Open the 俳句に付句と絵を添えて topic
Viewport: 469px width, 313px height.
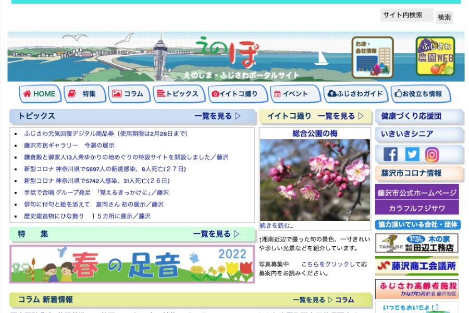94,204
